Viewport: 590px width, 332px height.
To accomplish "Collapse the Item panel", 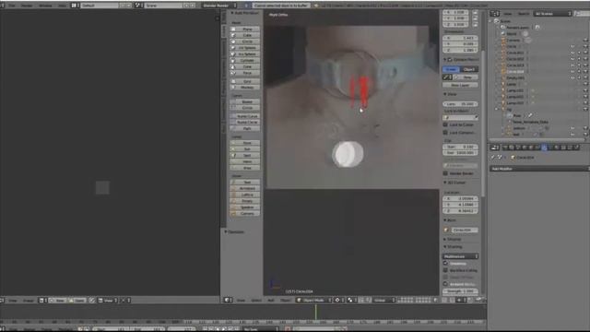I will pyautogui.click(x=445, y=220).
